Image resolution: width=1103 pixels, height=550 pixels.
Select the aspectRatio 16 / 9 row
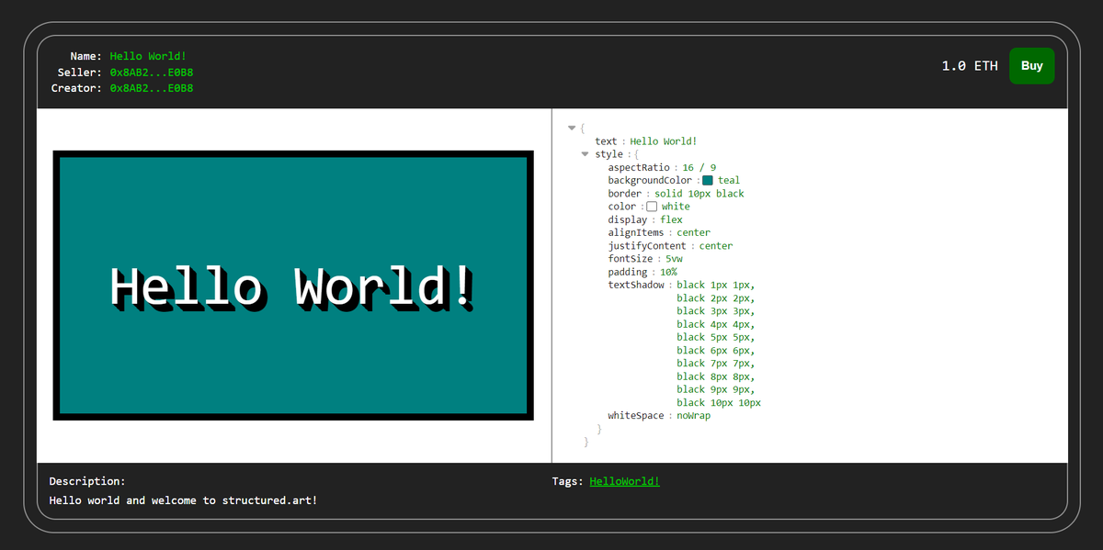[x=662, y=167]
